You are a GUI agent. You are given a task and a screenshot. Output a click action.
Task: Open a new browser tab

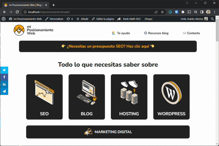tap(54, 5)
